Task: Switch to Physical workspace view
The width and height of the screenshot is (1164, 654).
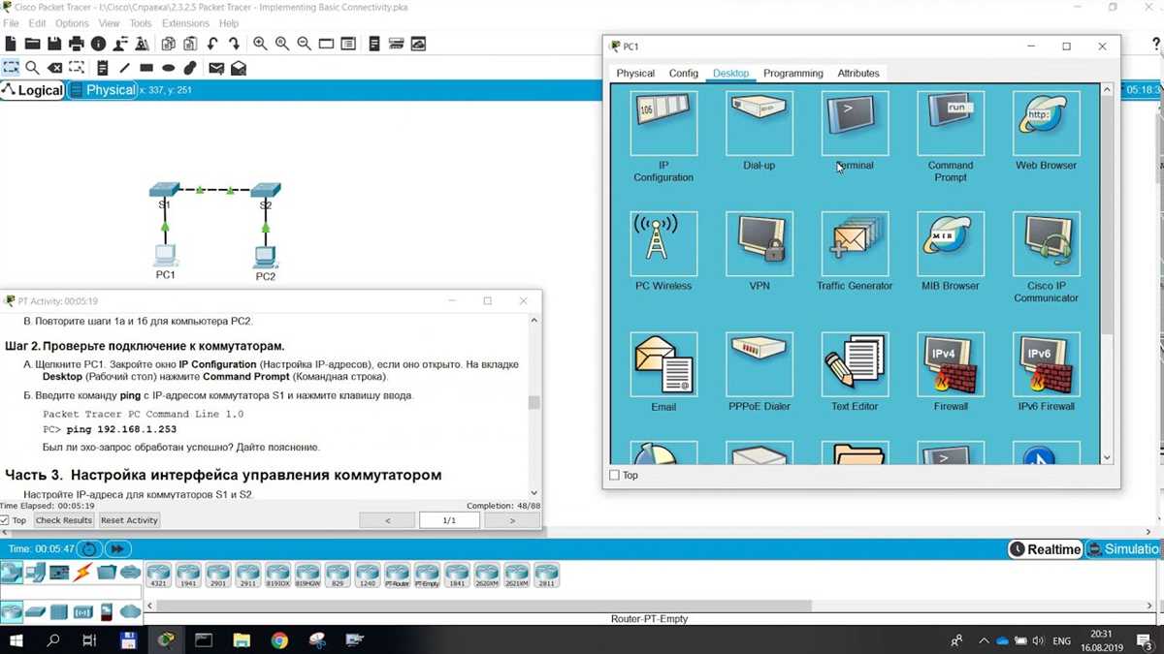Action: [x=103, y=90]
